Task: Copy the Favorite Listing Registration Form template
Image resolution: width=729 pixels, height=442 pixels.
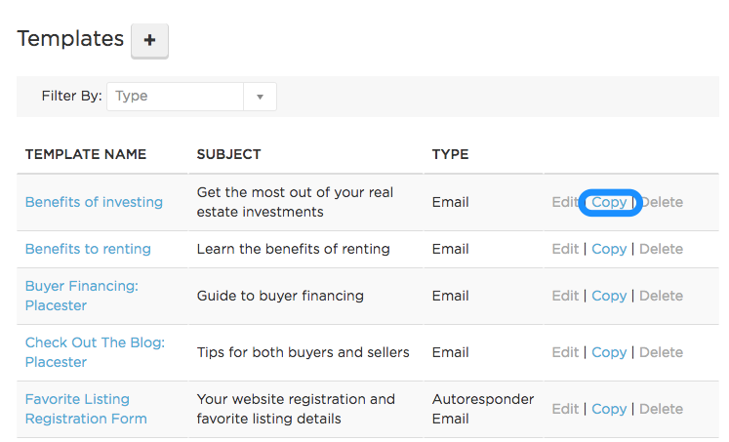Action: tap(609, 409)
